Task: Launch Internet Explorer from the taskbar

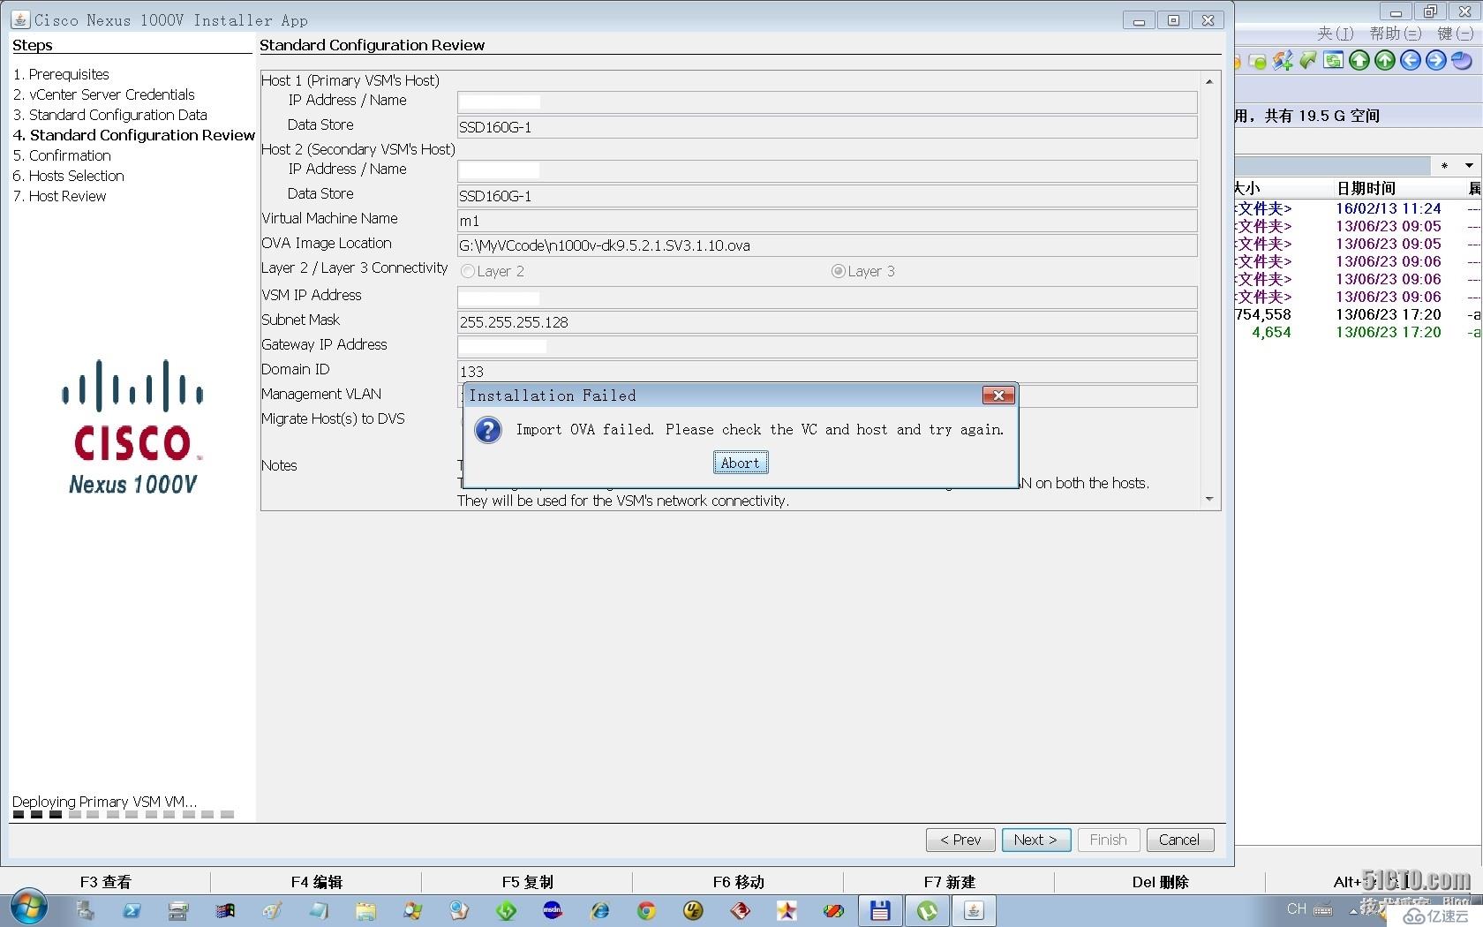Action: [x=600, y=910]
